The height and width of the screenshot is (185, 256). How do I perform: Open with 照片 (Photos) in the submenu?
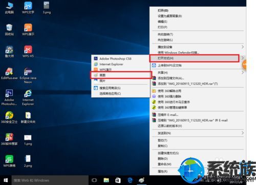coord(121,80)
